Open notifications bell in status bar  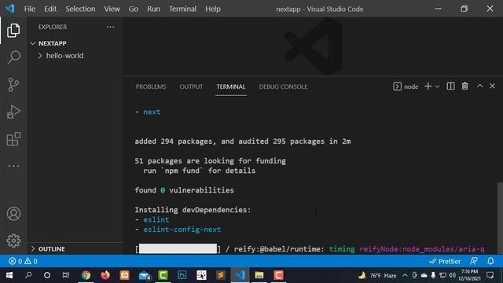(x=490, y=261)
